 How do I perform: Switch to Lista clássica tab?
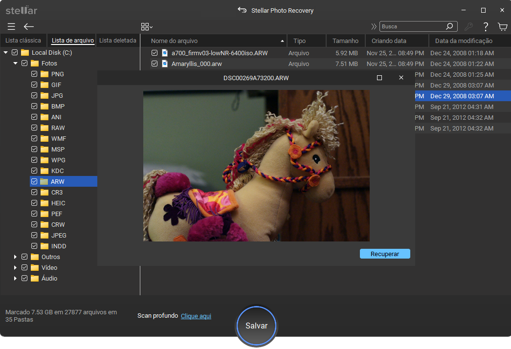[x=22, y=41]
